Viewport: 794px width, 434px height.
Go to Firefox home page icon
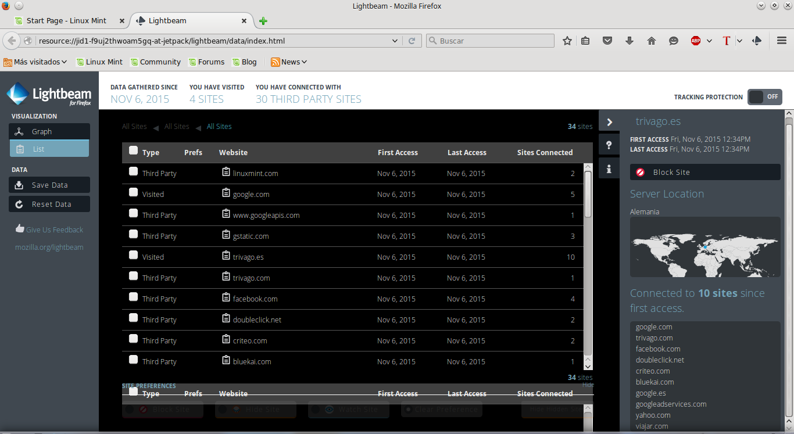point(652,41)
